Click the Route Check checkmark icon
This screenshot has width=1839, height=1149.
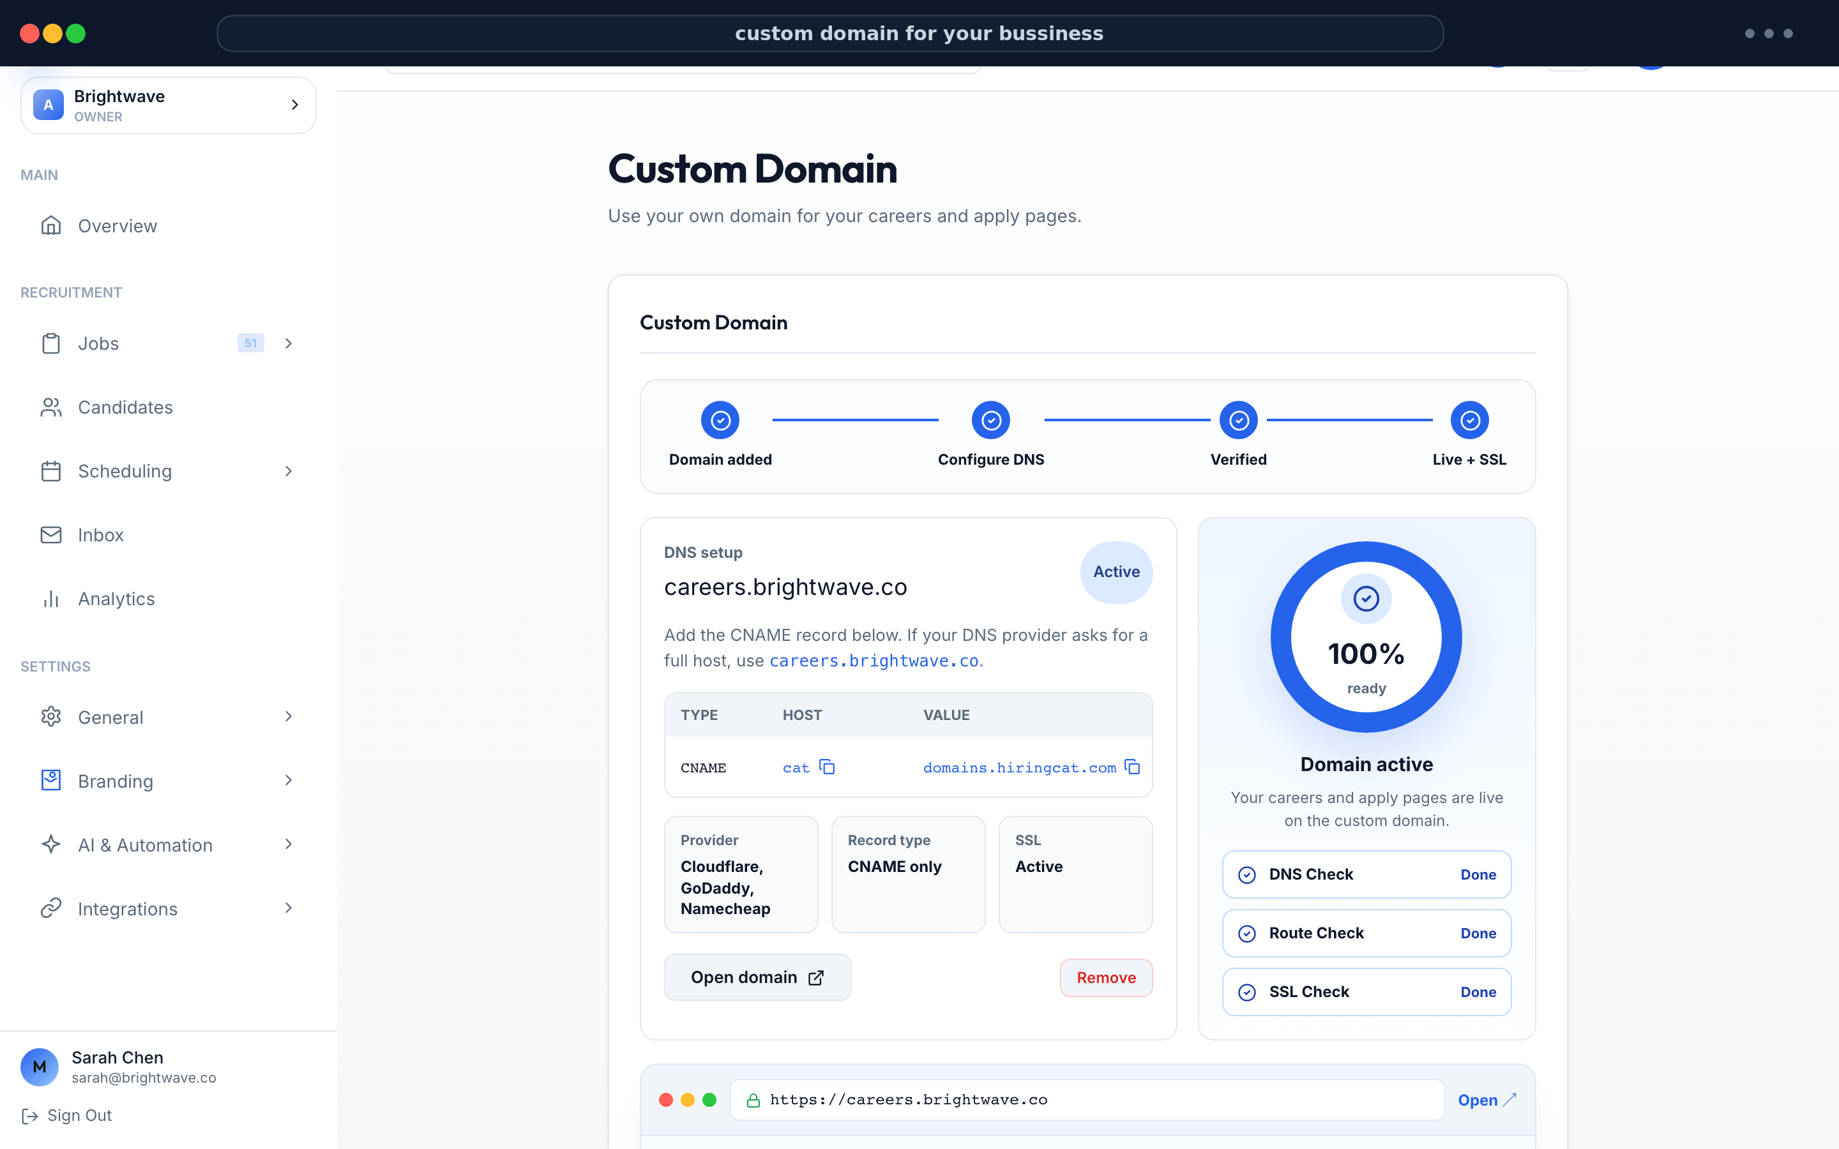tap(1247, 933)
